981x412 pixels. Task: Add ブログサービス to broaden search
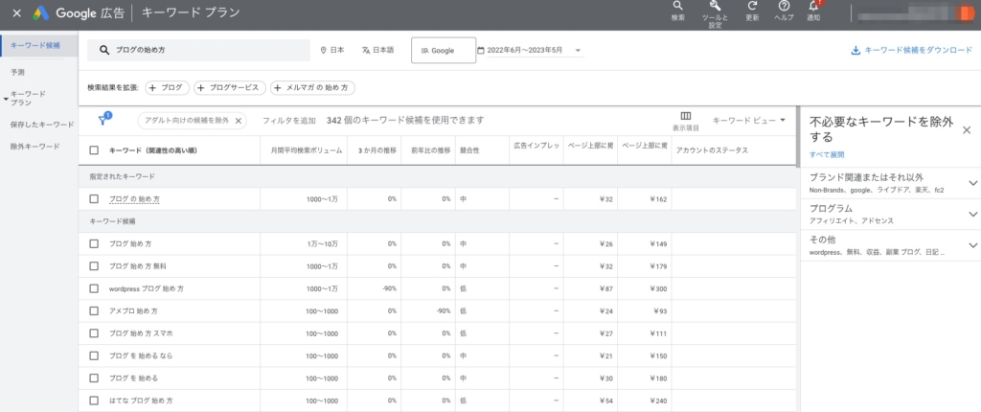(230, 88)
